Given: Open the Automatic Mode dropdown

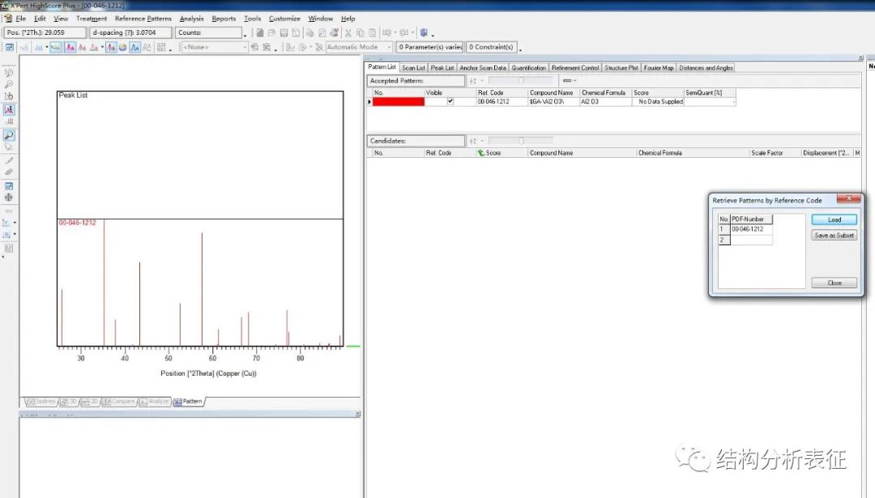Looking at the screenshot, I should (x=359, y=48).
